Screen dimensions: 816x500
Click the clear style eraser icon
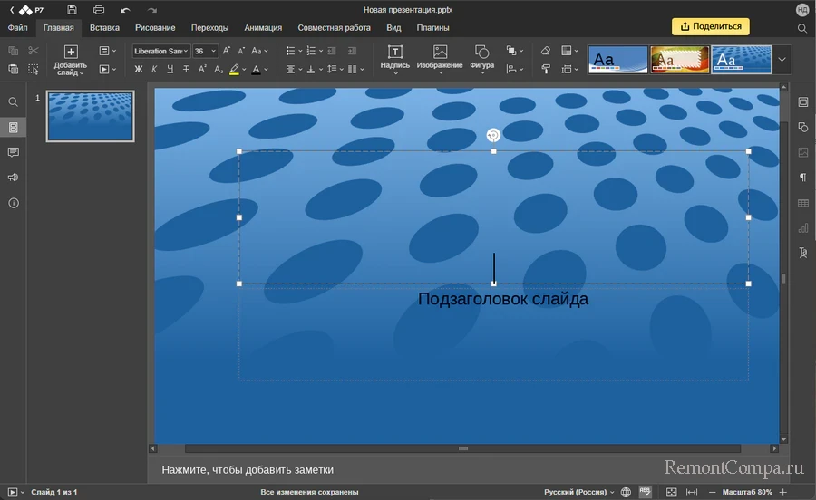[x=545, y=51]
